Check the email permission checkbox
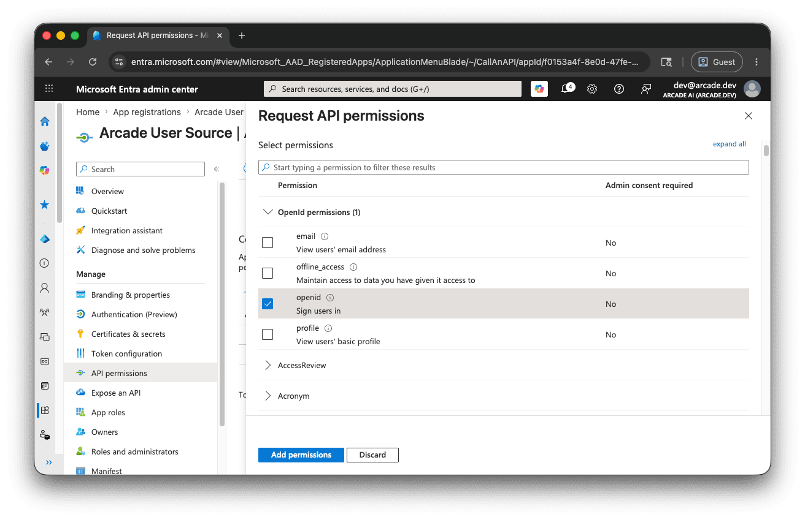Image resolution: width=805 pixels, height=520 pixels. (x=268, y=243)
